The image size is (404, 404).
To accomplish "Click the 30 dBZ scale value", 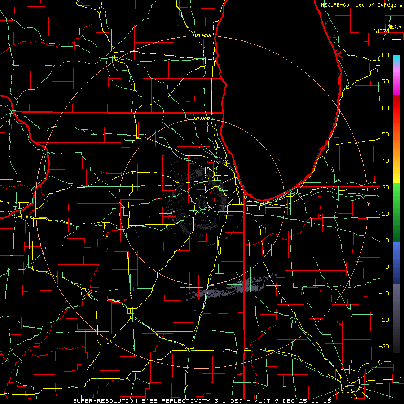I will [x=386, y=188].
